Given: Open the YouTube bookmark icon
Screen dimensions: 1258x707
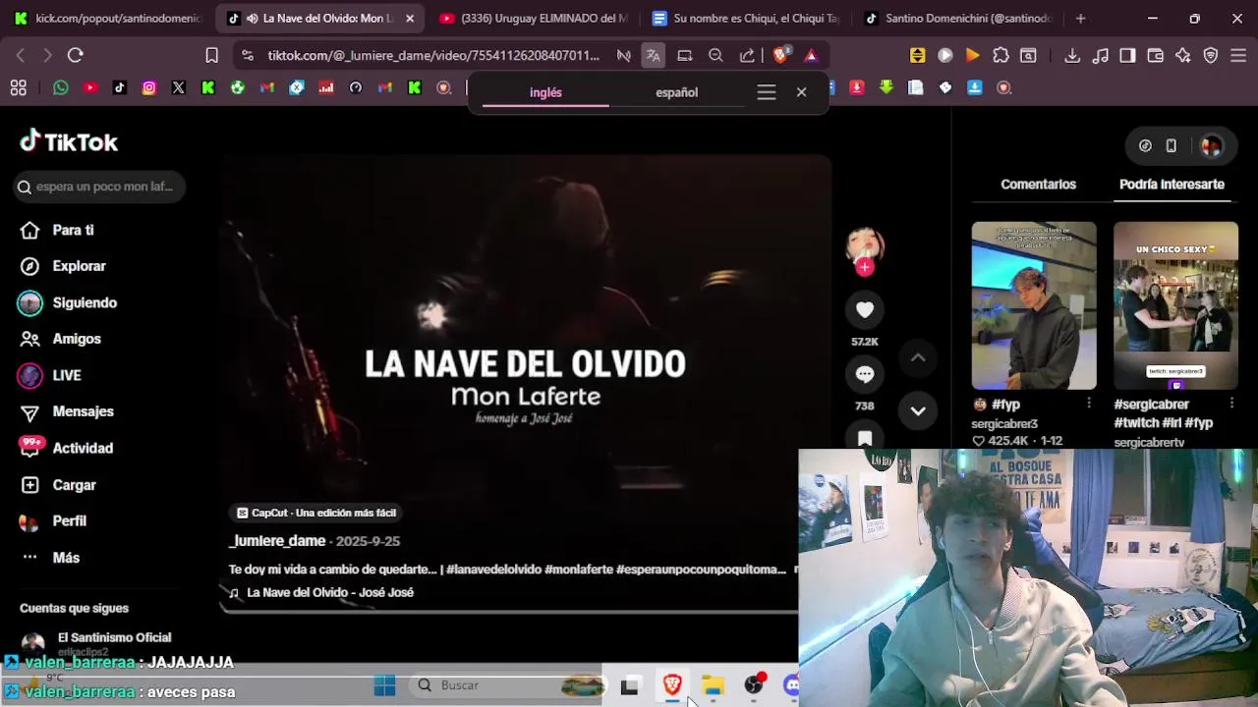Looking at the screenshot, I should click(90, 87).
